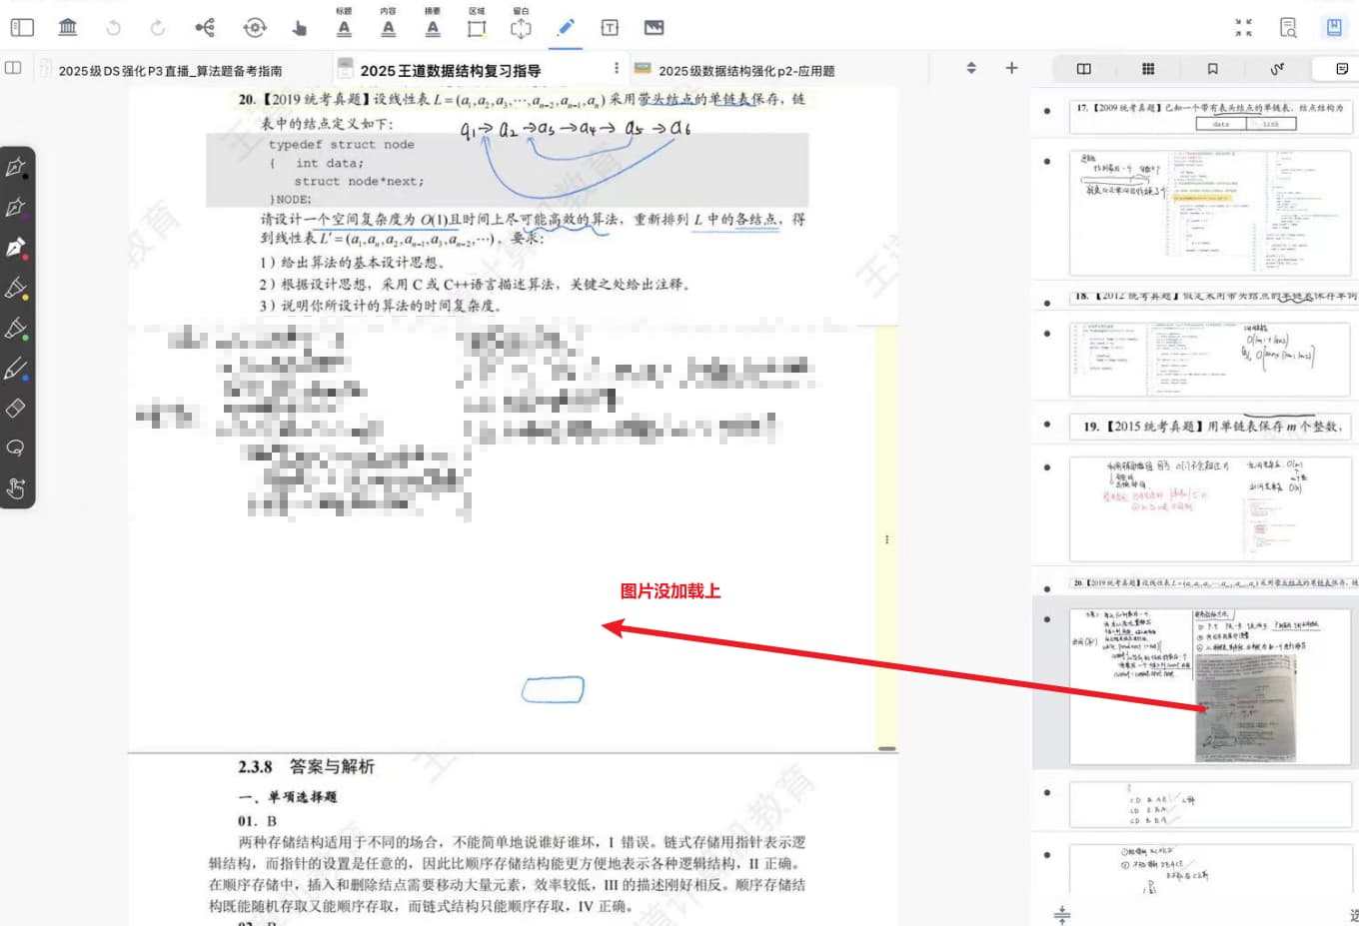
Task: Toggle the handwriting pencil mode
Action: pyautogui.click(x=566, y=27)
